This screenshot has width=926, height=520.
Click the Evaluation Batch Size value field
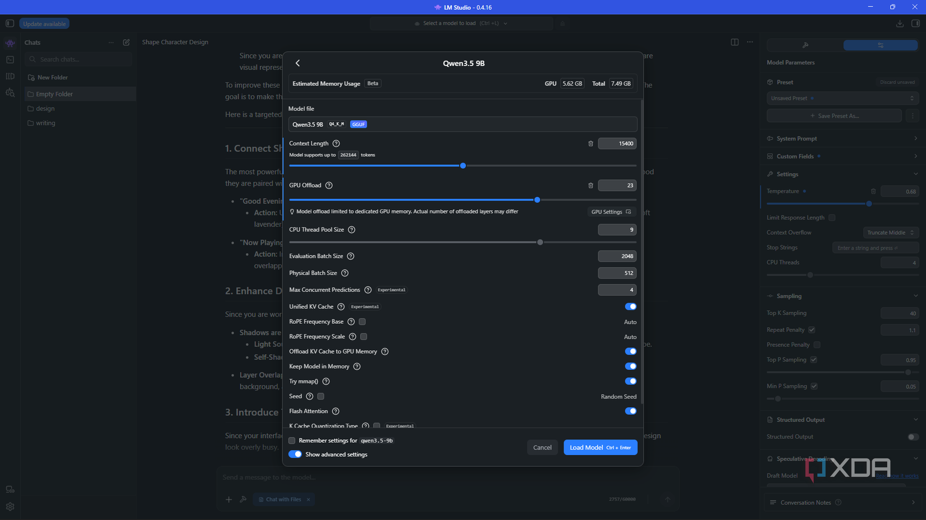(617, 256)
